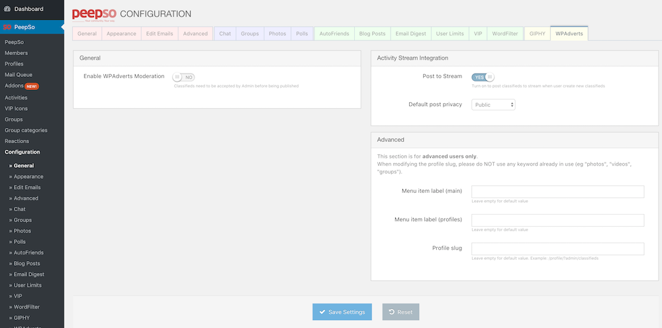This screenshot has height=328, width=662.
Task: Open the Polls tab
Action: [302, 34]
